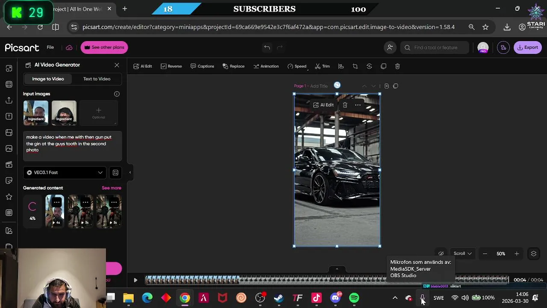Image resolution: width=547 pixels, height=308 pixels.
Task: Open the video clapperboard sidebar icon
Action: pyautogui.click(x=9, y=165)
